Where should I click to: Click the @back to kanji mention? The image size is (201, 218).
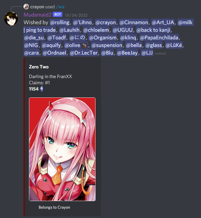coord(153,30)
